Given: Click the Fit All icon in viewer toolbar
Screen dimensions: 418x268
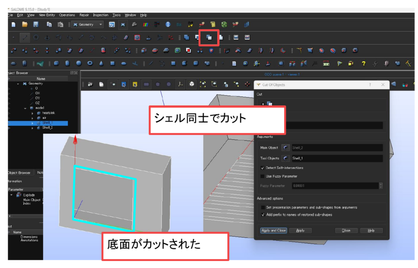Looking at the screenshot, I should tap(203, 84).
